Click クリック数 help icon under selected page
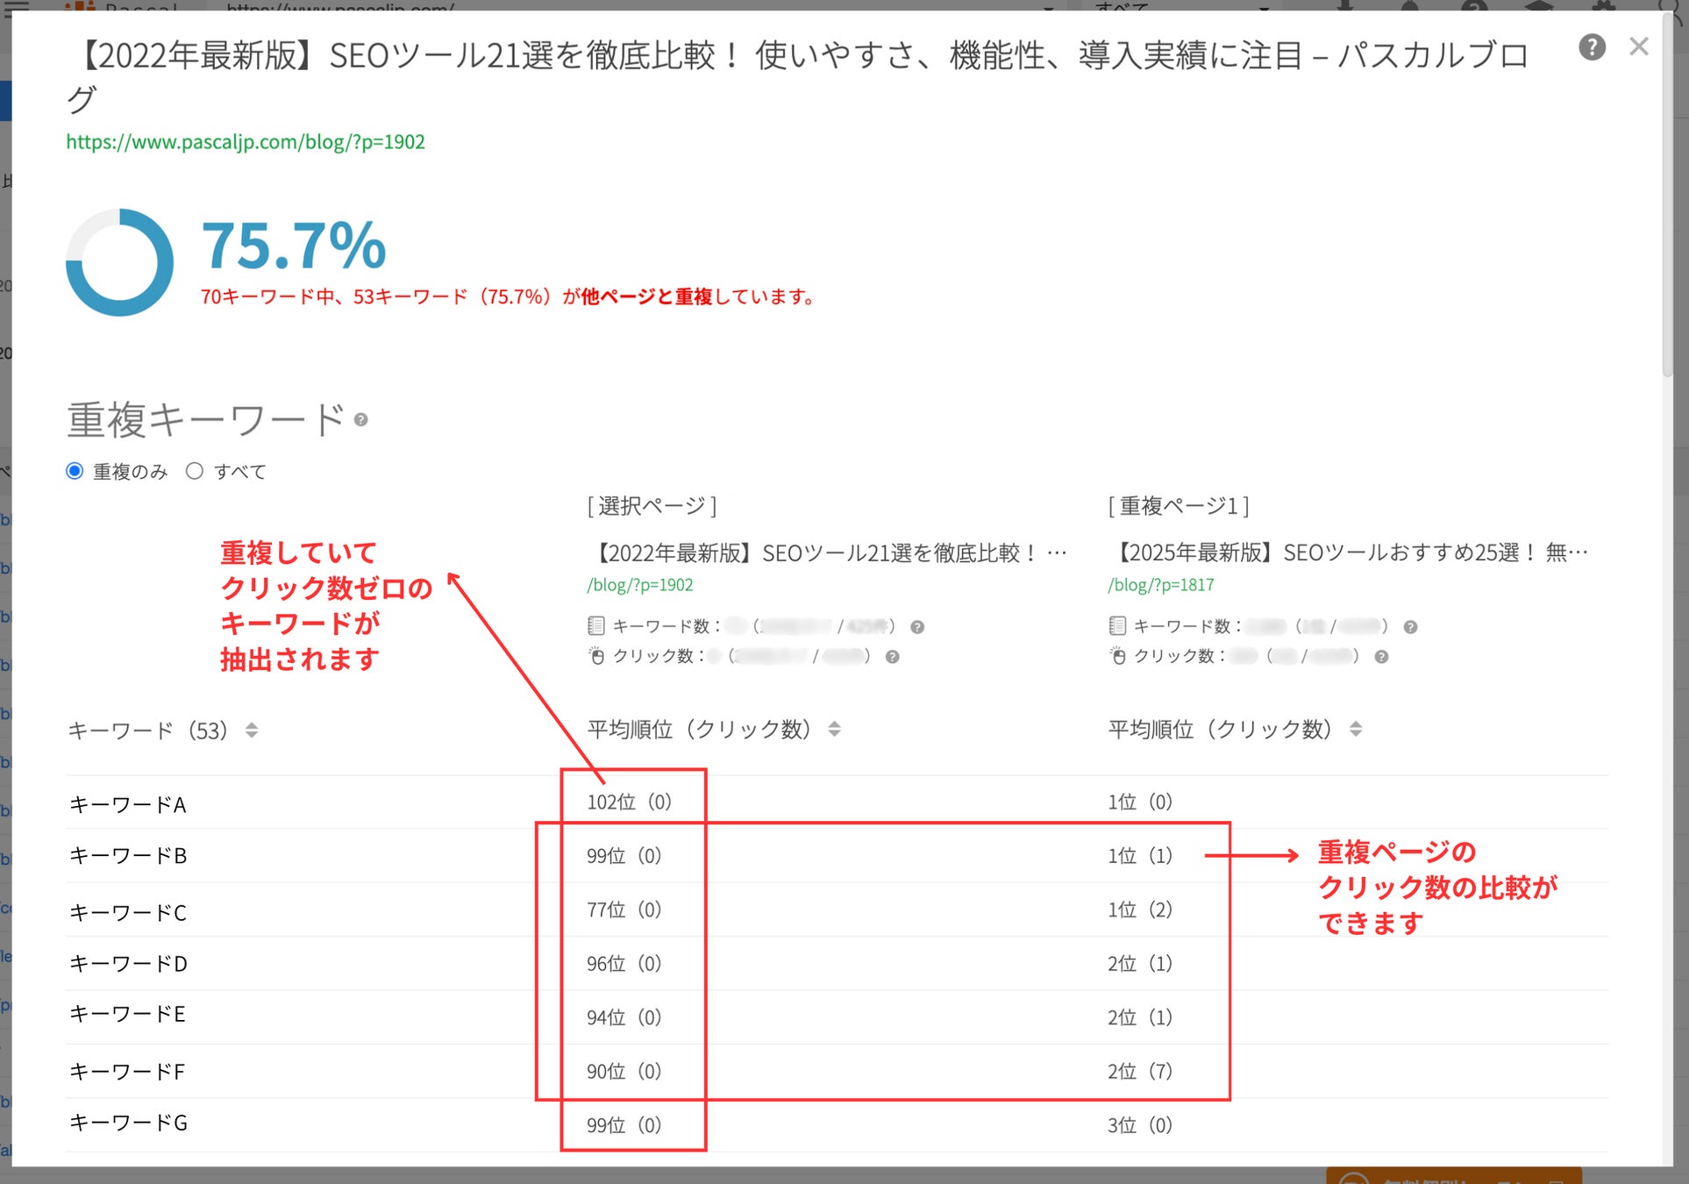Image resolution: width=1689 pixels, height=1184 pixels. pos(892,657)
